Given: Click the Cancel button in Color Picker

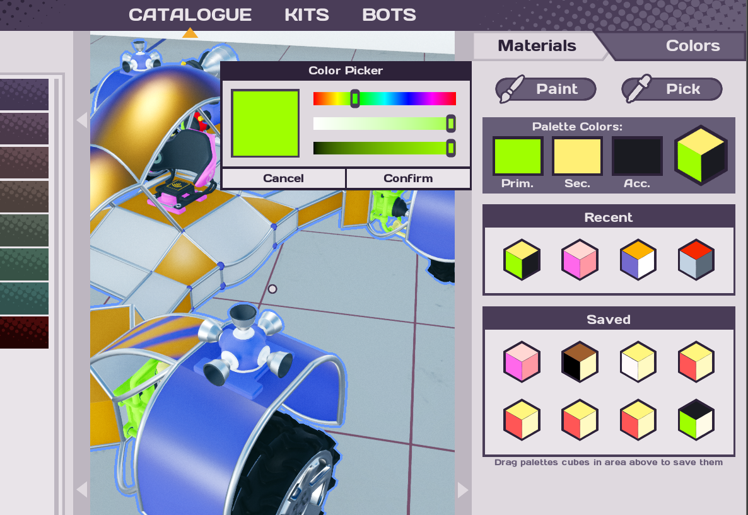Looking at the screenshot, I should pyautogui.click(x=283, y=178).
